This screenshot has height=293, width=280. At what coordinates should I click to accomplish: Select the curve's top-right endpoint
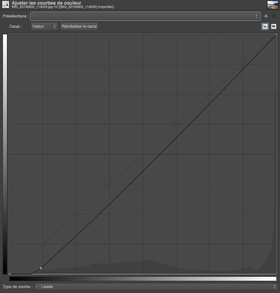276,34
